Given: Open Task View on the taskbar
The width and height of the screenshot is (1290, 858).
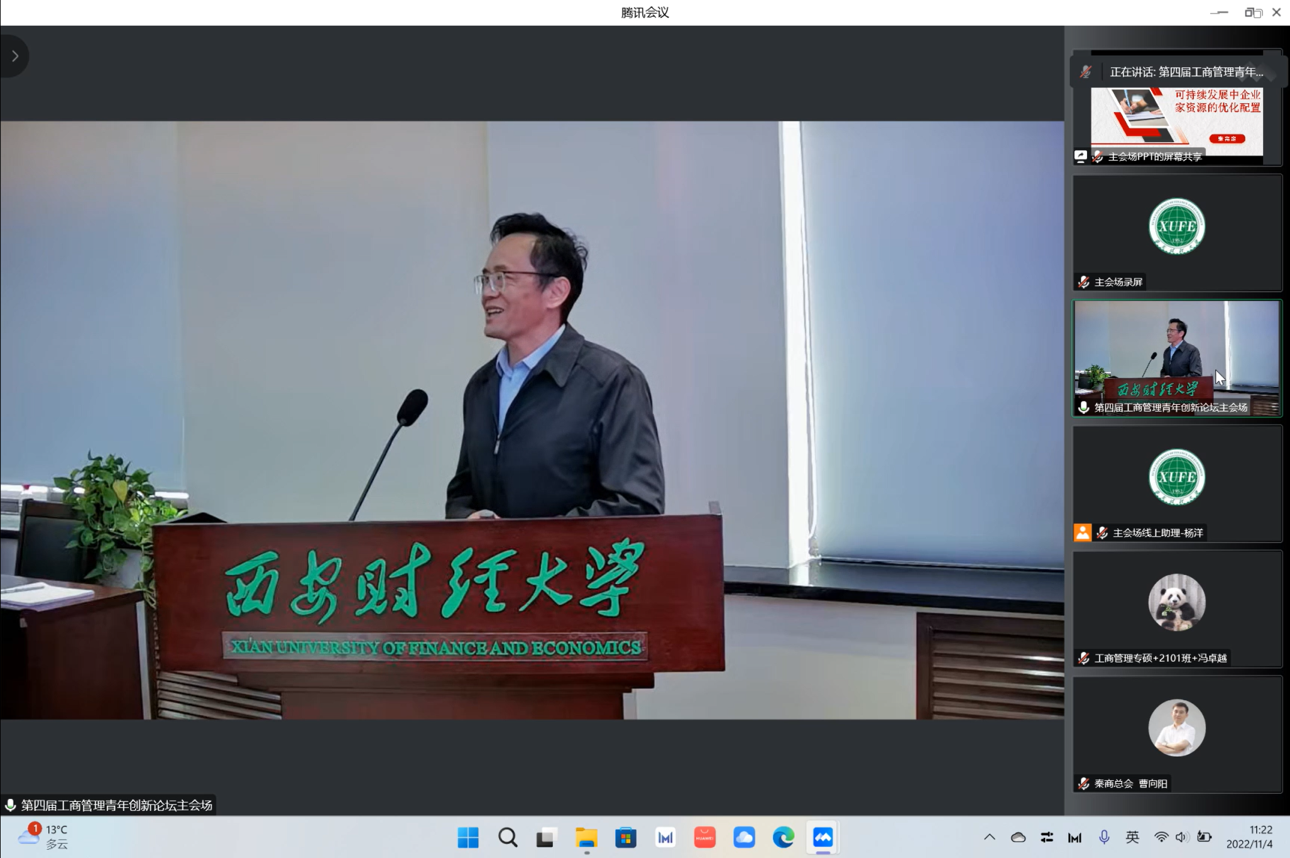Looking at the screenshot, I should pos(547,837).
